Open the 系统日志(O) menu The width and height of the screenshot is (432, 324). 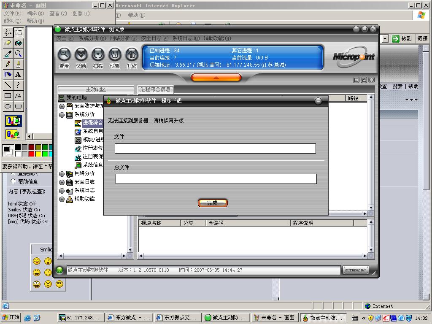coord(186,38)
